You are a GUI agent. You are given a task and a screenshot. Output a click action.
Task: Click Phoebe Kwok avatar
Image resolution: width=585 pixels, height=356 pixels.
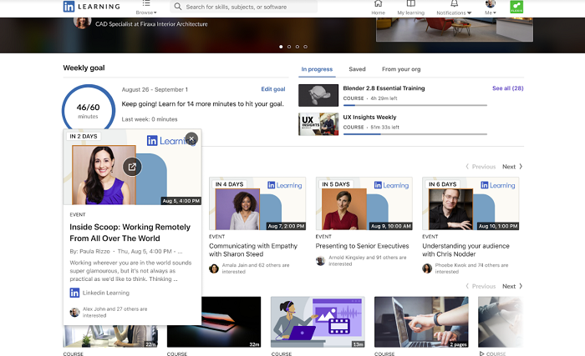(x=427, y=268)
